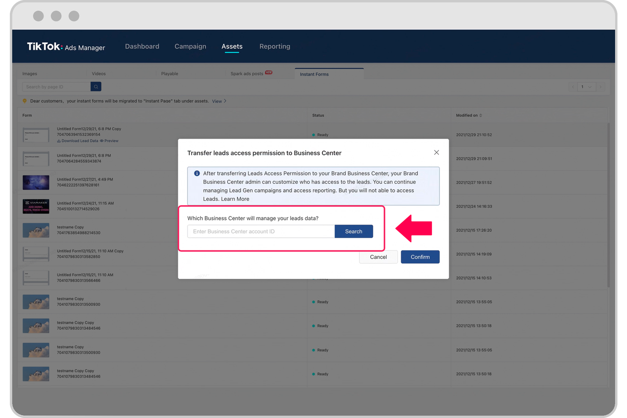Close the transfer leads dialog with X
The width and height of the screenshot is (627, 418).
tap(436, 152)
